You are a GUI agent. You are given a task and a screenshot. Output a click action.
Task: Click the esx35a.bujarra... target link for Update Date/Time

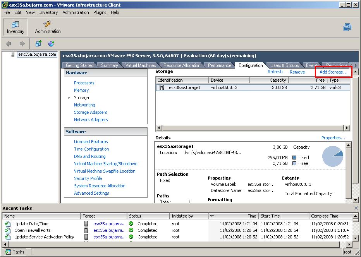tap(109, 224)
